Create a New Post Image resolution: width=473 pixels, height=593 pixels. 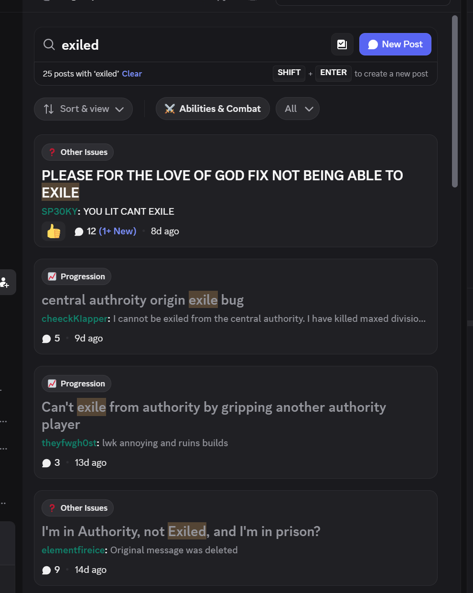point(395,44)
